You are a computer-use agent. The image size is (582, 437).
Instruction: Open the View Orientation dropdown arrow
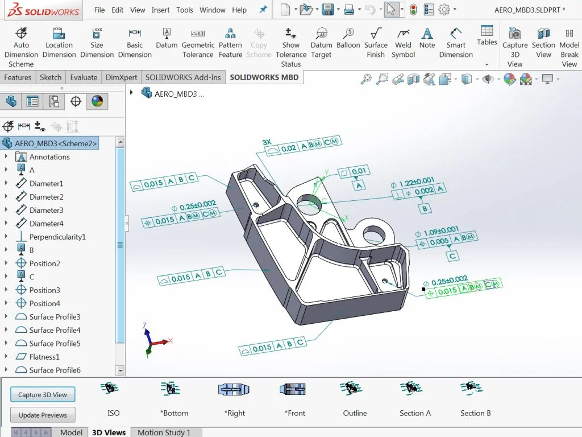coord(456,80)
